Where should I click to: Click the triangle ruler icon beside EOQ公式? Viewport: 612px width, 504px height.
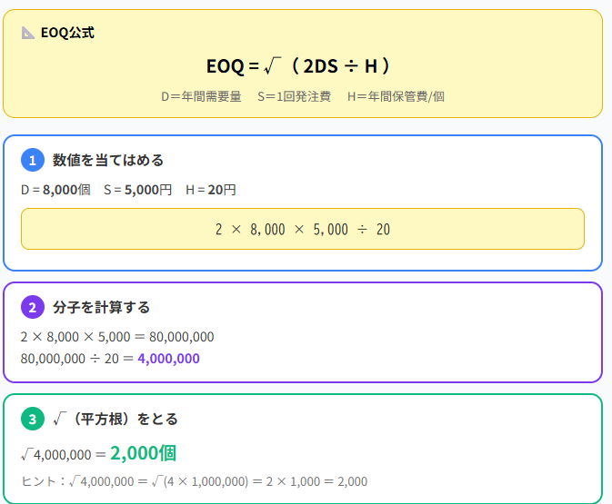click(28, 33)
